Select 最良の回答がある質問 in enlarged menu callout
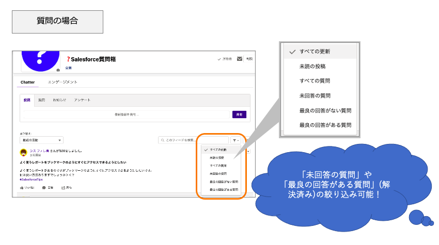439x245 pixels. click(320, 125)
